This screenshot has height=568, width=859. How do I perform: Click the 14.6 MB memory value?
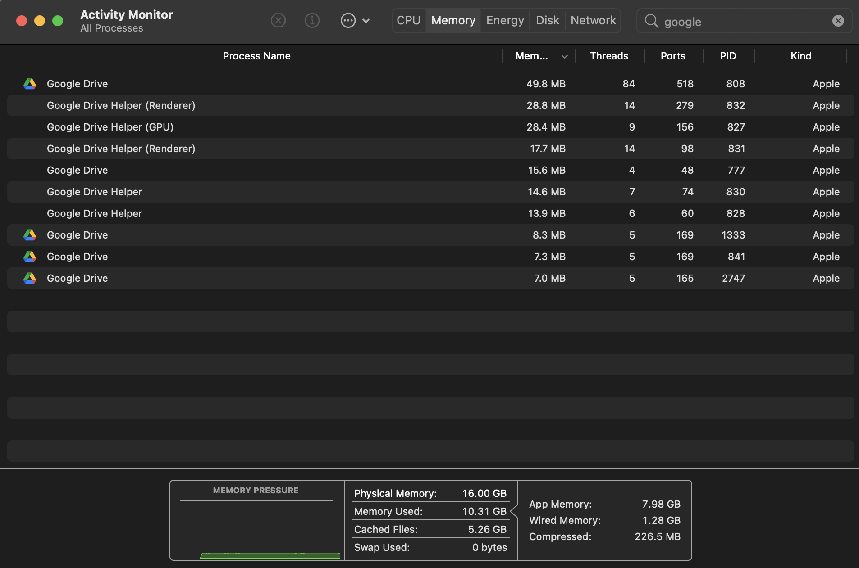point(547,192)
